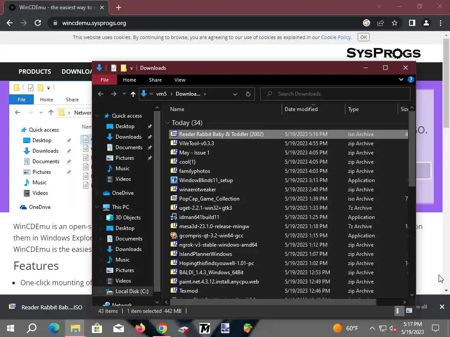The image size is (450, 337).
Task: Select uget-2.2.1-win32+gtk3 7z archive icon
Action: (174, 208)
